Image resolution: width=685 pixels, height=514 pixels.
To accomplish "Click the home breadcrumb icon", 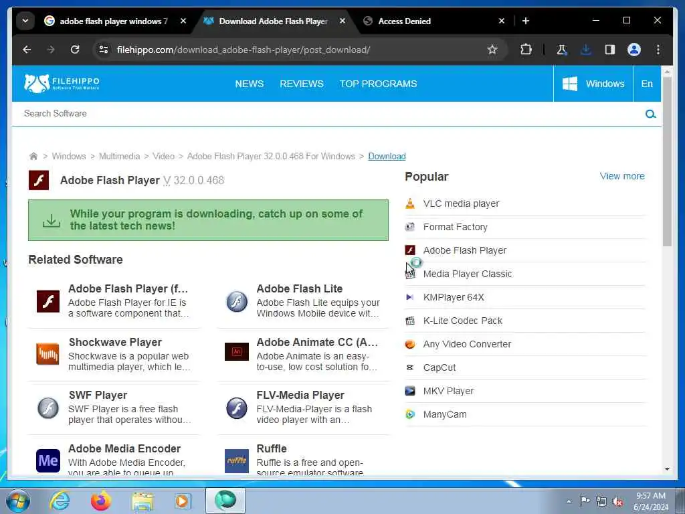I will (33, 156).
